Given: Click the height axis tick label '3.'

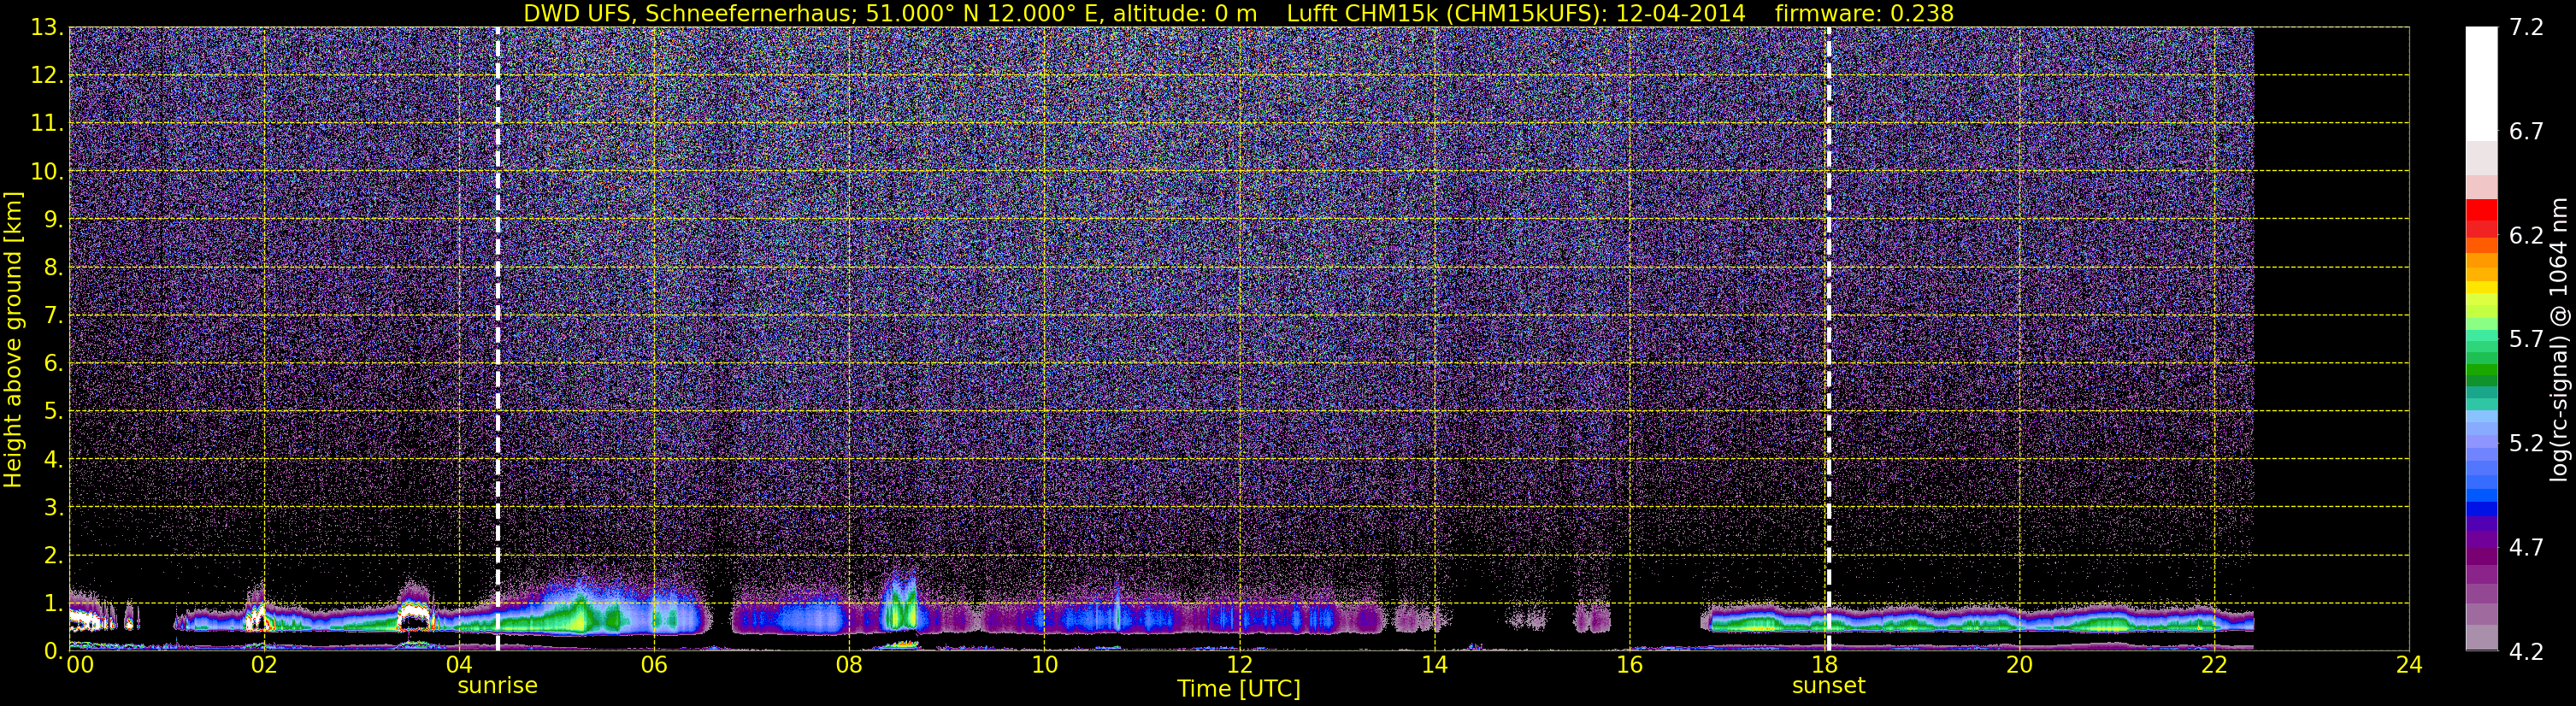Looking at the screenshot, I should click(x=54, y=508).
